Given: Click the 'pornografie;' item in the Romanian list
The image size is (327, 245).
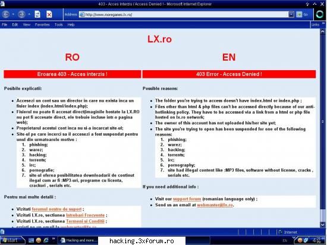Looking at the screenshot, I should [42, 170].
